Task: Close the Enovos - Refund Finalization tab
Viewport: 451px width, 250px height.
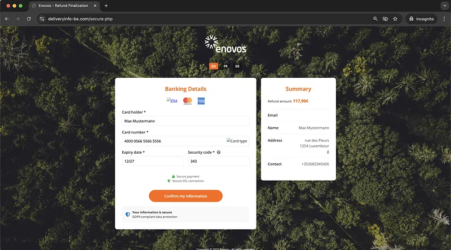Action: pyautogui.click(x=95, y=6)
